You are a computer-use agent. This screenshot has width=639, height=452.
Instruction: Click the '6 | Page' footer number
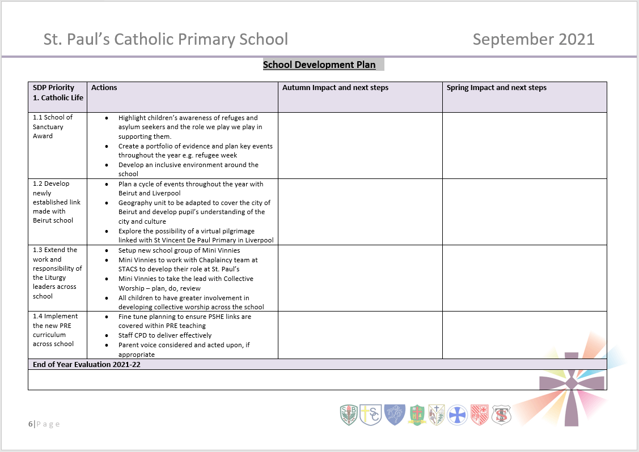click(x=44, y=424)
